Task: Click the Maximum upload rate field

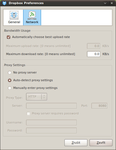Action: tap(94, 46)
